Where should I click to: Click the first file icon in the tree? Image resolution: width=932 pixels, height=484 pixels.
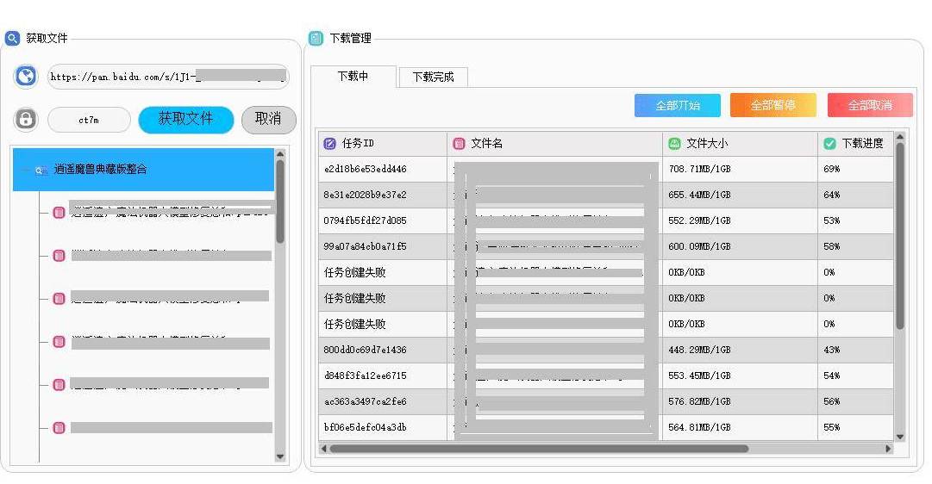tap(59, 212)
